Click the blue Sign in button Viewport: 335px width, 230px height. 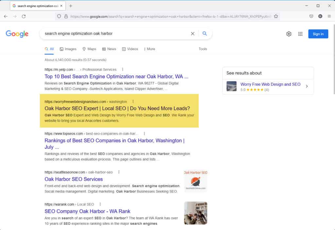(318, 34)
